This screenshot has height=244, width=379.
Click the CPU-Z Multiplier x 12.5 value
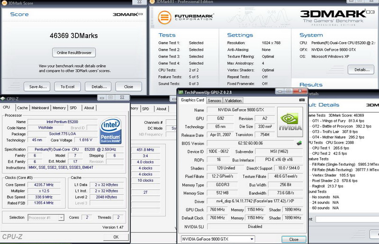44,191
